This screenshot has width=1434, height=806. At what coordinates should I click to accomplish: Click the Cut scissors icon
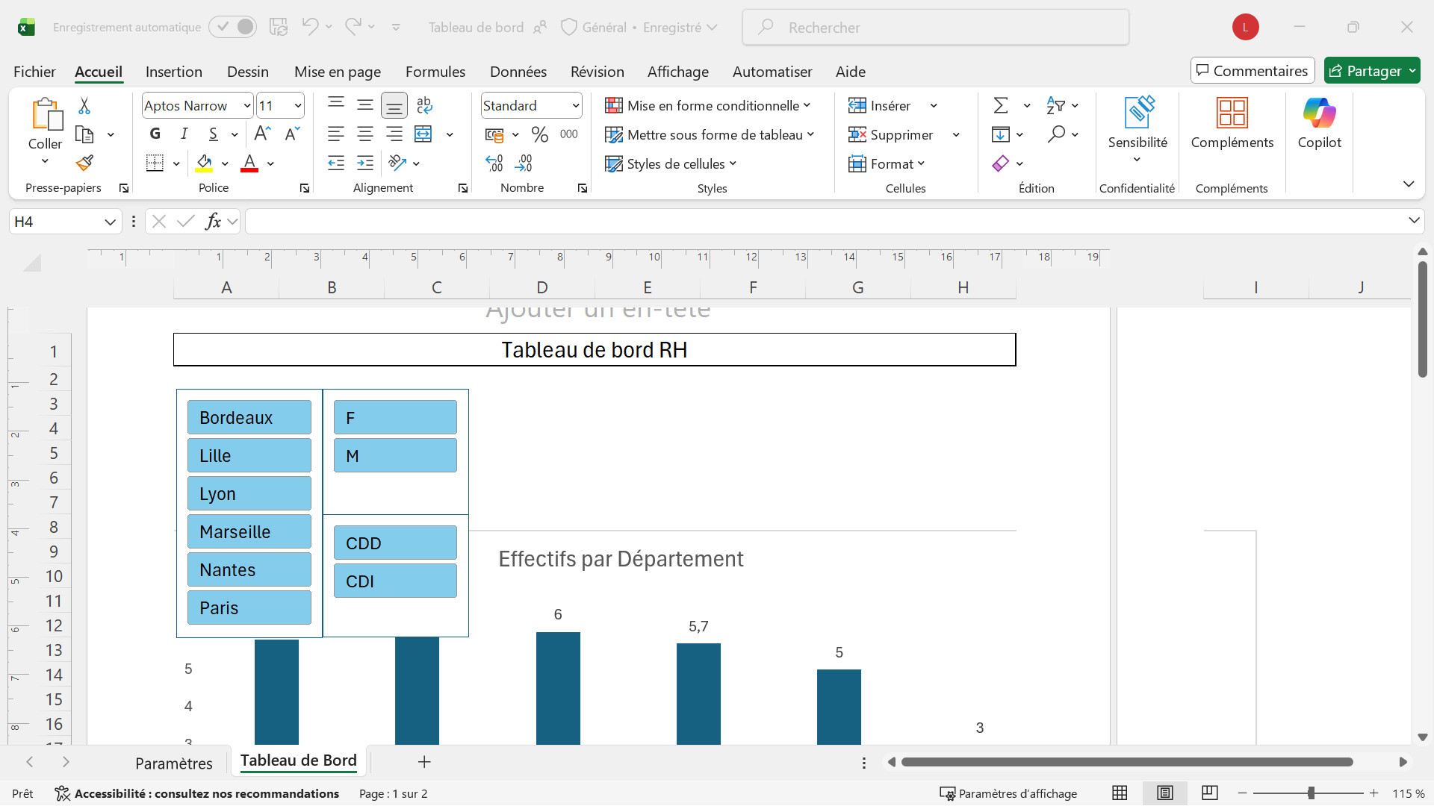point(84,106)
